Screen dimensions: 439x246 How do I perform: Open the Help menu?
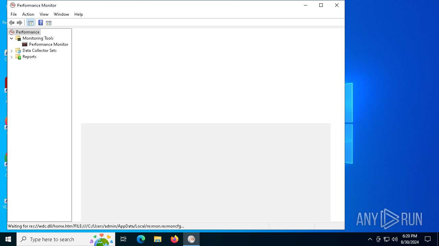point(79,14)
